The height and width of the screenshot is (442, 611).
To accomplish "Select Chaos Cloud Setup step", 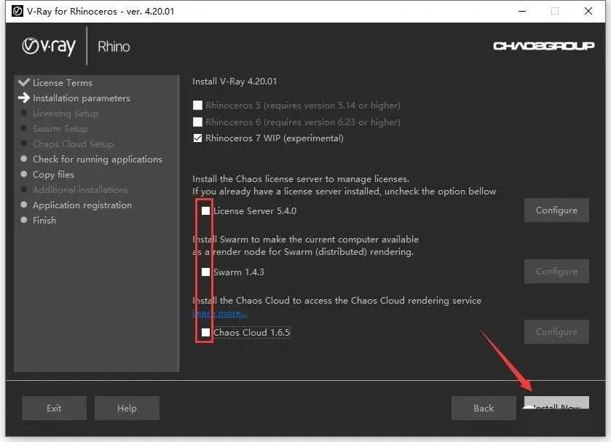I will click(x=73, y=144).
